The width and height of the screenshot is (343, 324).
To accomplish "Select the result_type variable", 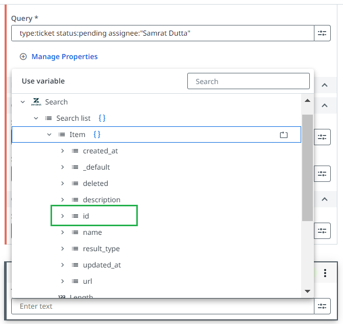I will tap(101, 249).
